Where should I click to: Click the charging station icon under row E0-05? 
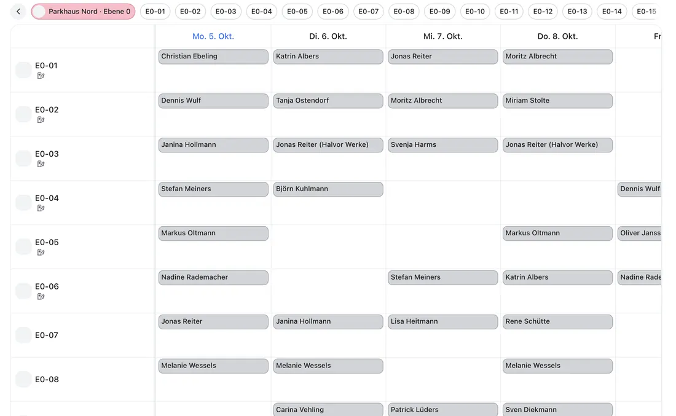coord(41,253)
